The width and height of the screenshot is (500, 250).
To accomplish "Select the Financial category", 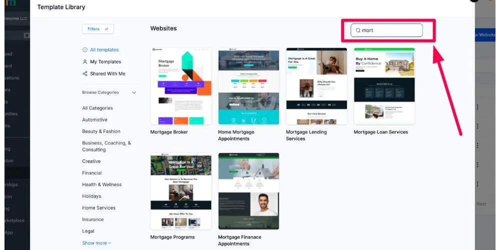I will 92,173.
